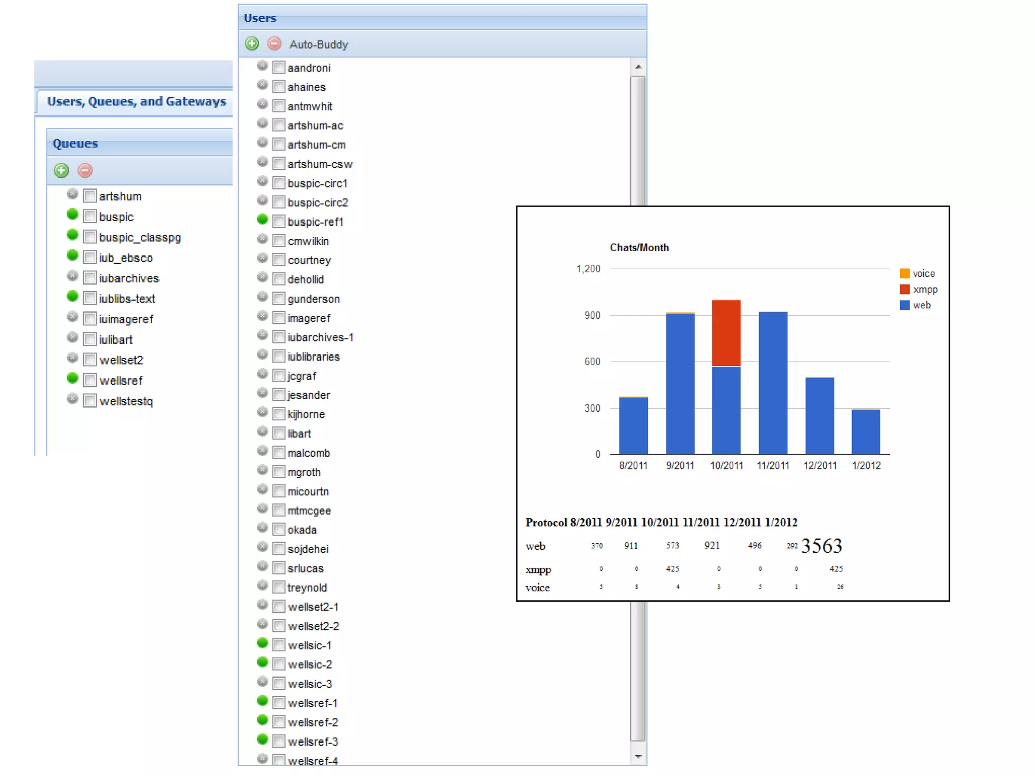Click the Auto-Buddy button
Viewport: 1035px width, 776px height.
[x=318, y=44]
